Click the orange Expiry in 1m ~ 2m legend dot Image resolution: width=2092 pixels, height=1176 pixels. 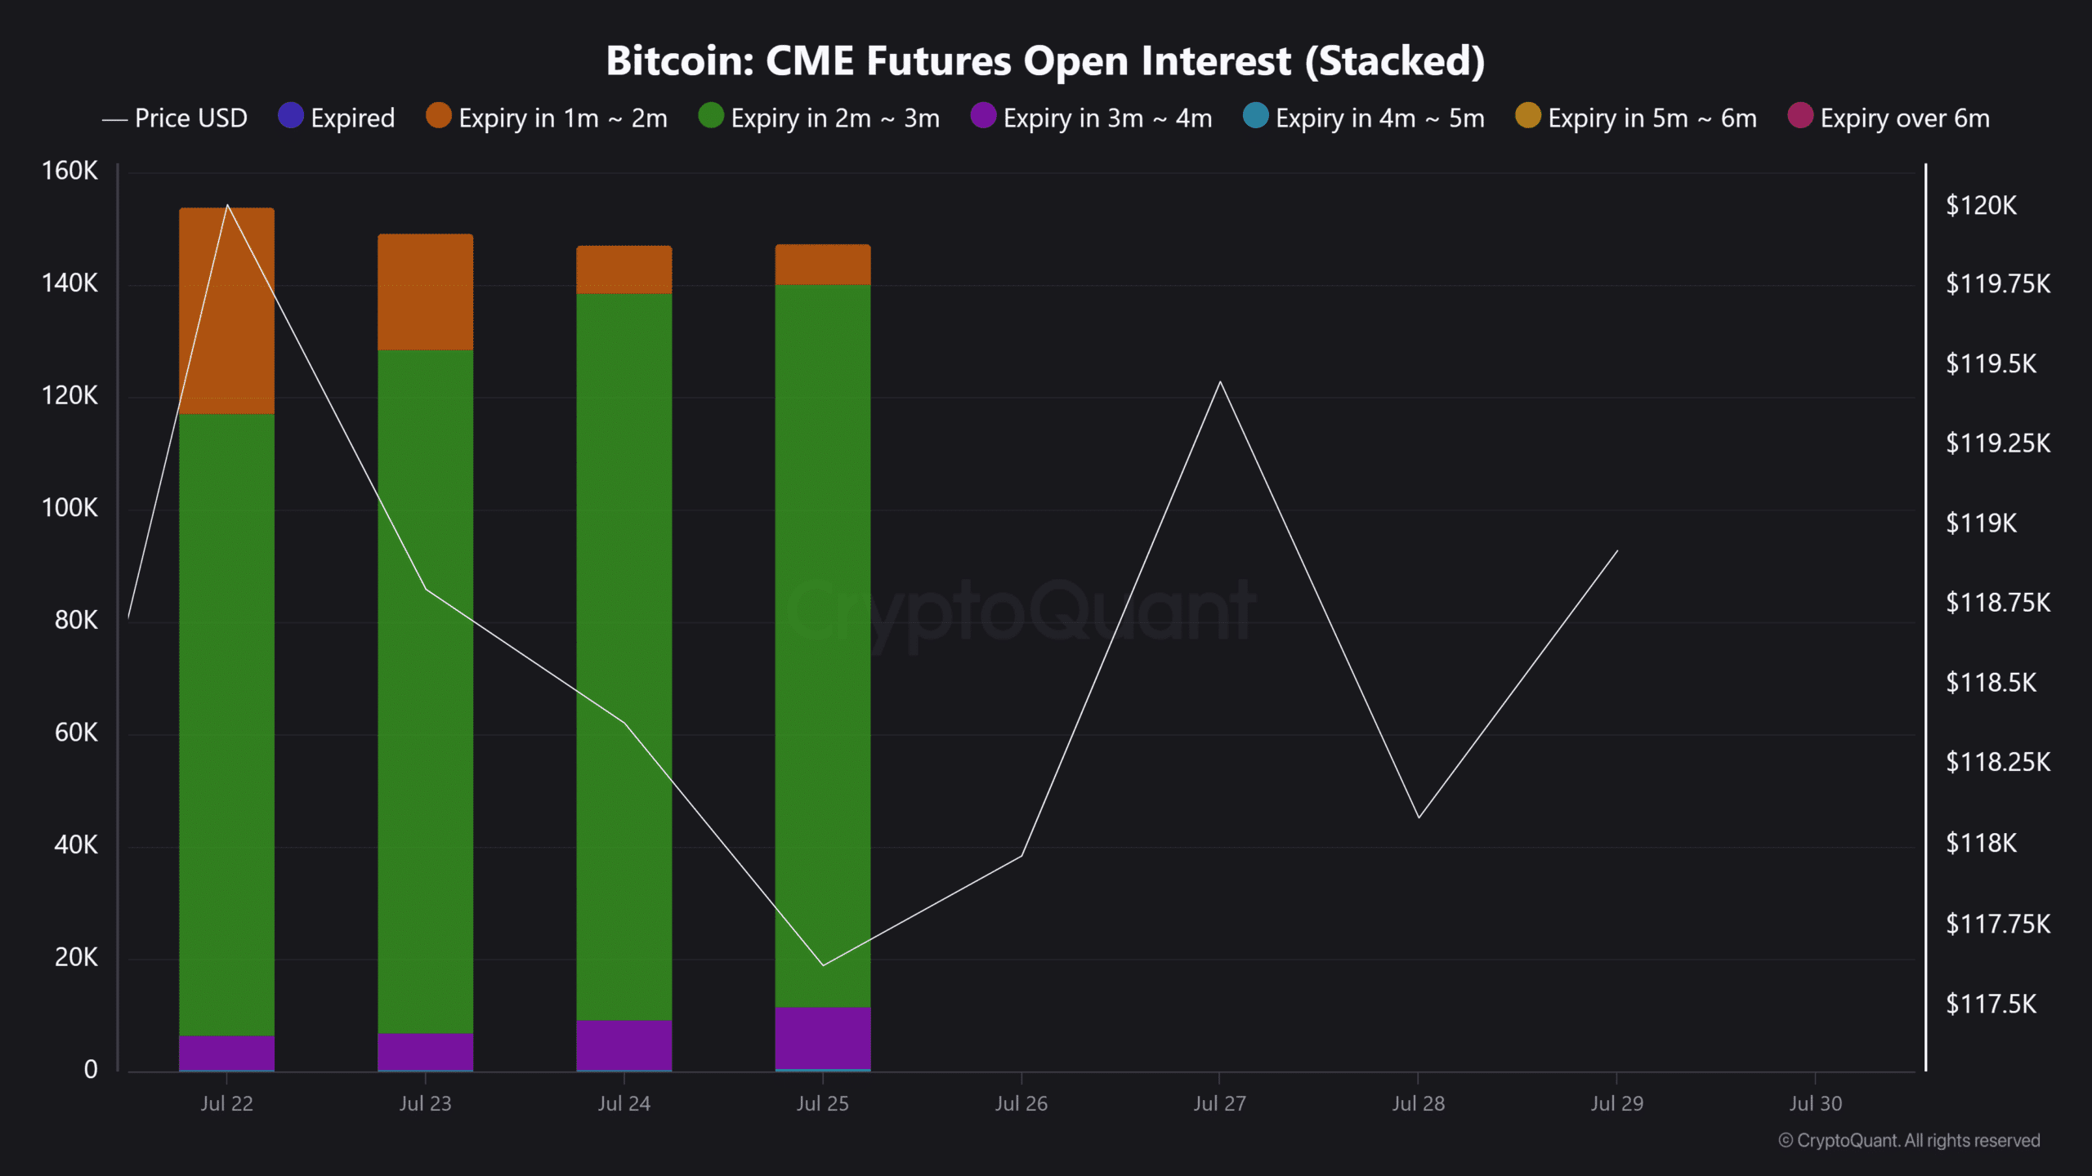(x=439, y=116)
